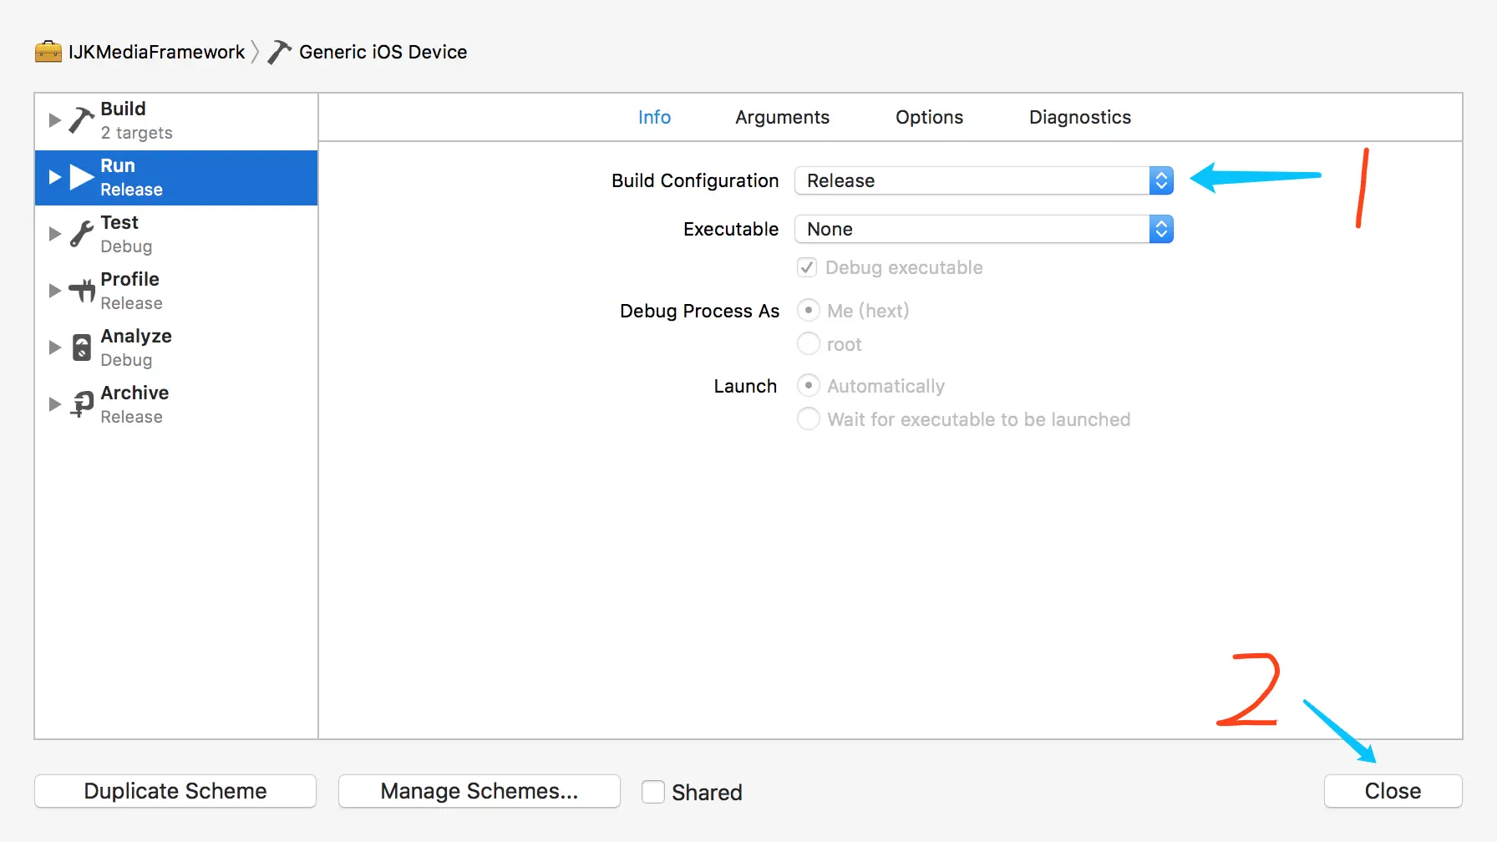The width and height of the screenshot is (1497, 842).
Task: Select the Build hammer icon in sidebar
Action: tap(81, 120)
